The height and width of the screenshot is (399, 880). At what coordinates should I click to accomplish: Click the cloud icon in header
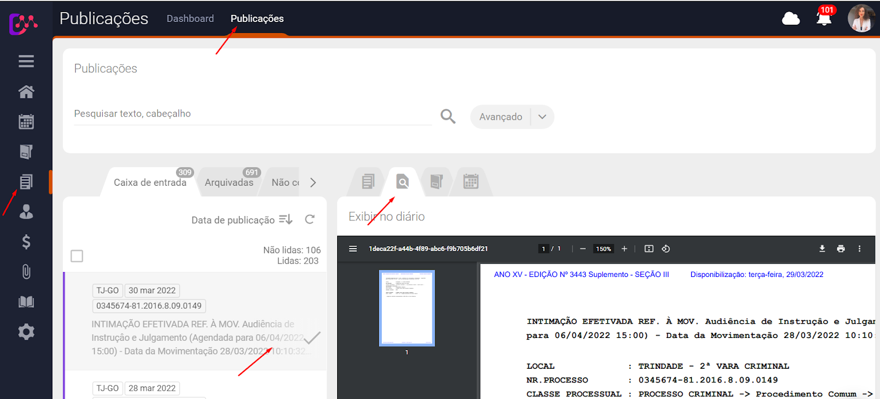[790, 19]
